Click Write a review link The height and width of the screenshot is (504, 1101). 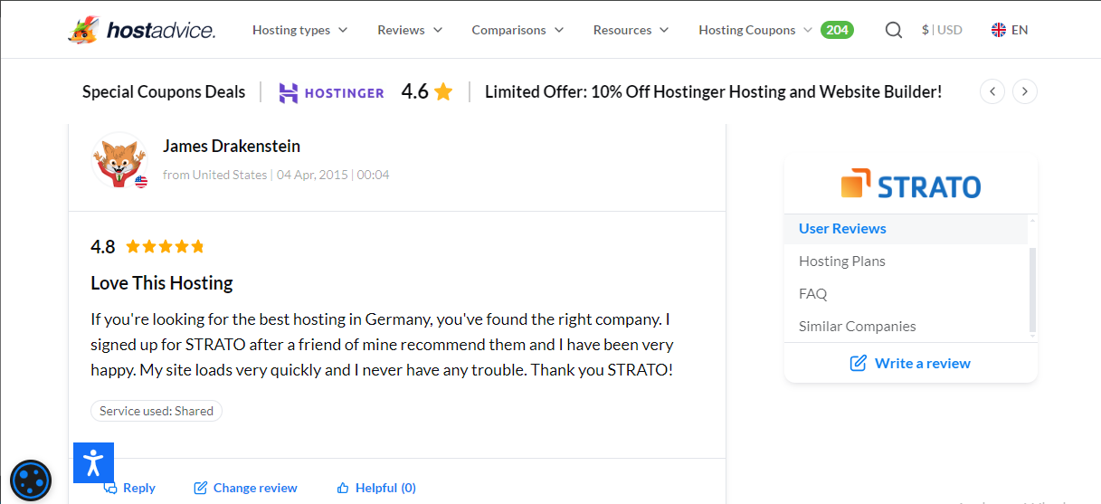coord(910,363)
